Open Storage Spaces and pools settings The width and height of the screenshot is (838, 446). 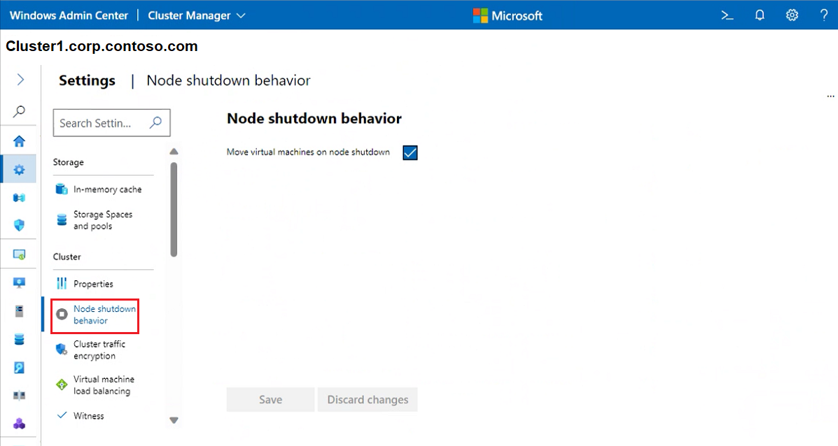pyautogui.click(x=103, y=220)
